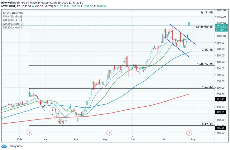Screen dimensions: 230x150
Task: Click the MA (20, close, 0) indicator legend
Action: tap(13, 27)
